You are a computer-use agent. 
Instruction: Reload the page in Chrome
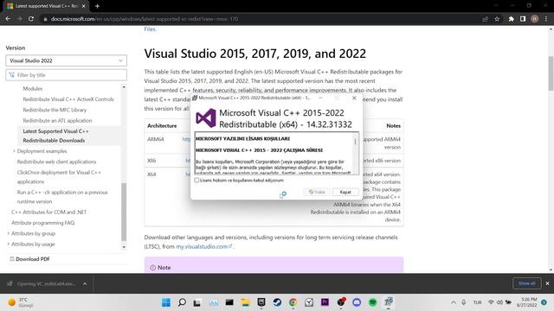(31, 19)
